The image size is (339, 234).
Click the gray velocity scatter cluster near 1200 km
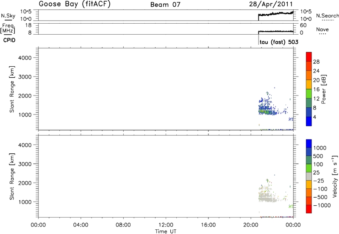click(x=267, y=198)
